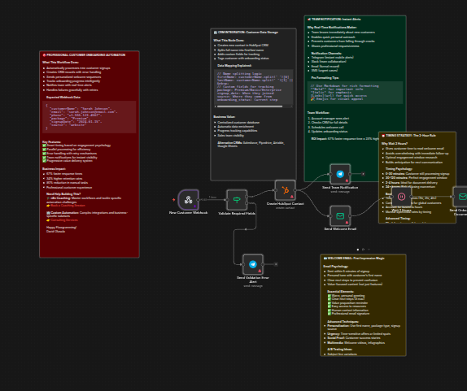Click add-node plus after Send Validation Error Alert
This screenshot has width=467, height=391.
point(276,264)
